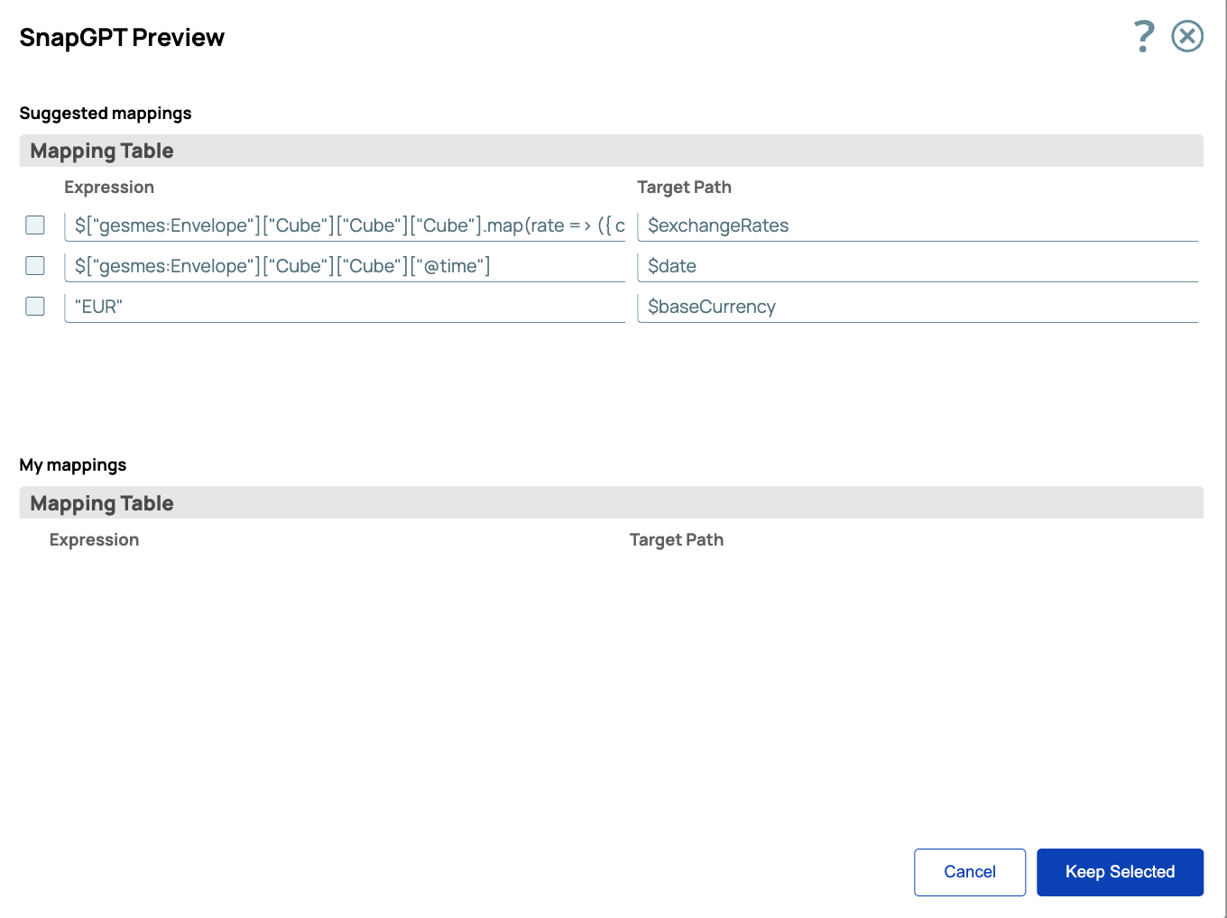
Task: Check the "EUR" baseCurrency mapping checkbox
Action: coord(34,306)
